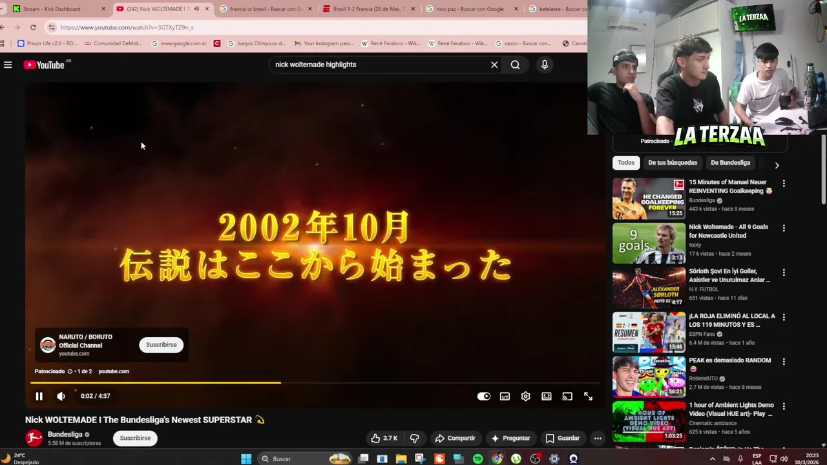Open File Explorer from taskbar
Image resolution: width=827 pixels, height=465 pixels.
pos(401,459)
